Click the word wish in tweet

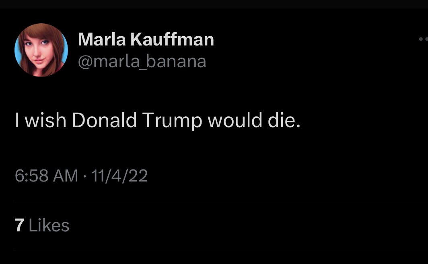(x=46, y=120)
